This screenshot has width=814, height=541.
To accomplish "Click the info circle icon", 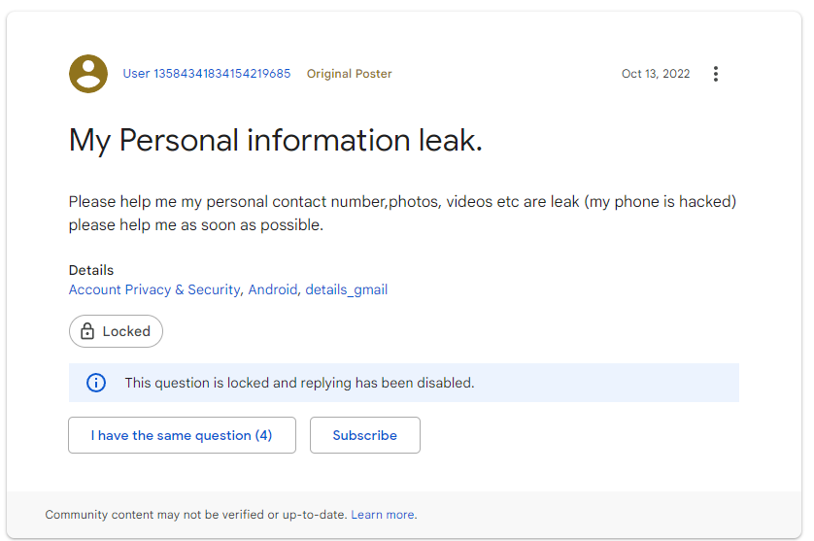I will coord(96,383).
